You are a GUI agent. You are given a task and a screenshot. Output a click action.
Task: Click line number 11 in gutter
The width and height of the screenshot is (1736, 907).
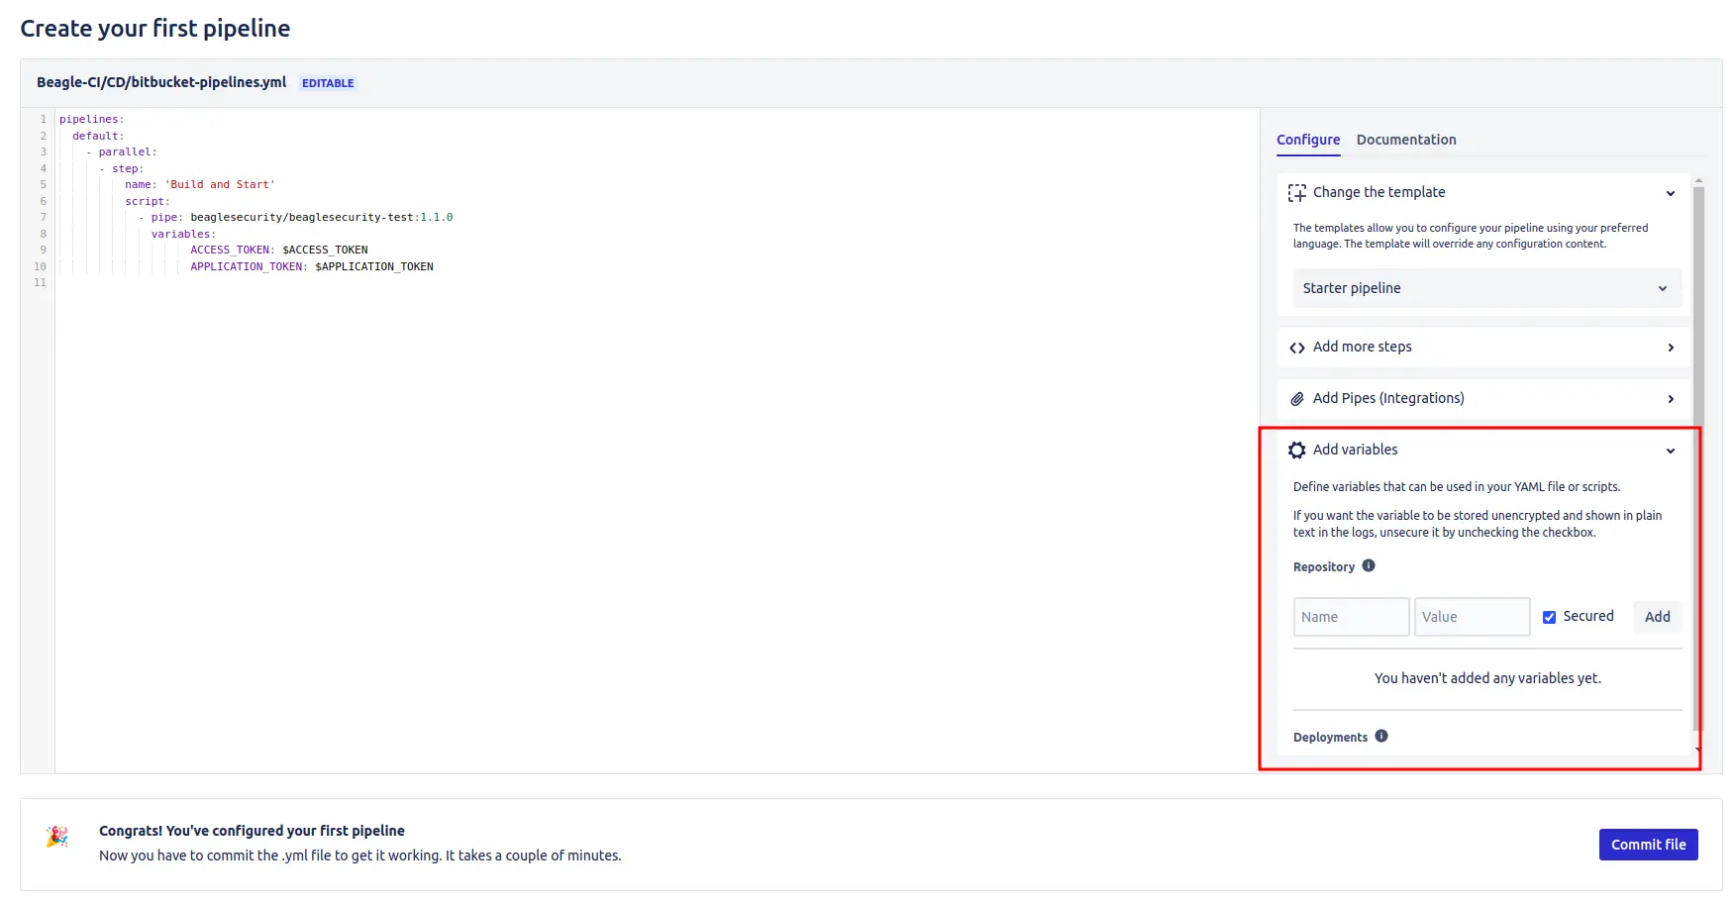40,283
